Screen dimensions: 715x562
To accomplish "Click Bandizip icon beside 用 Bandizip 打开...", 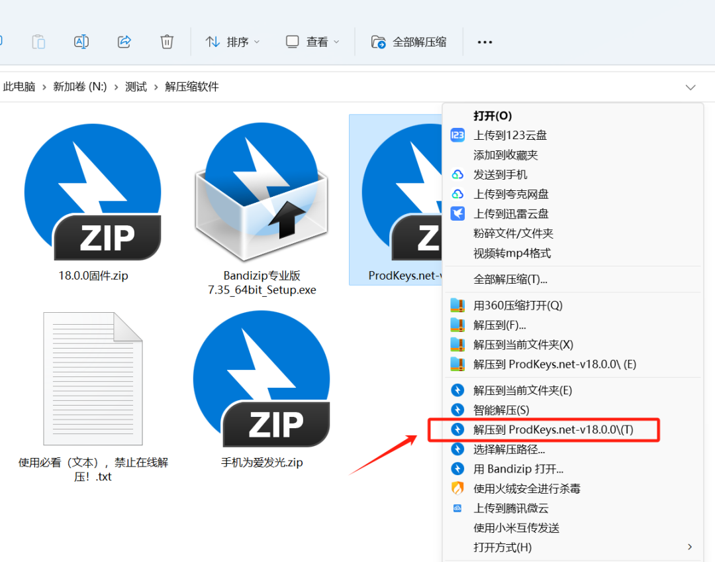I will (x=457, y=469).
